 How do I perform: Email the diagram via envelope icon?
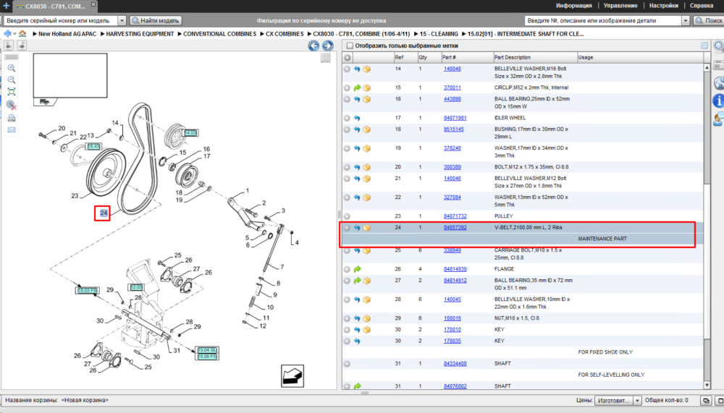click(12, 129)
